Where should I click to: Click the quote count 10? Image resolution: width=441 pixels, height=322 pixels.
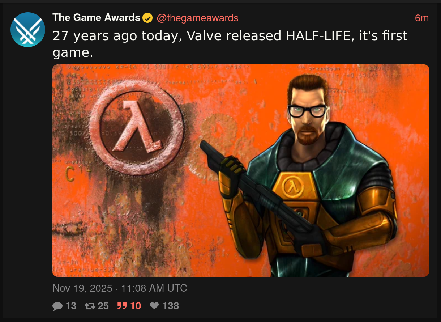(136, 306)
